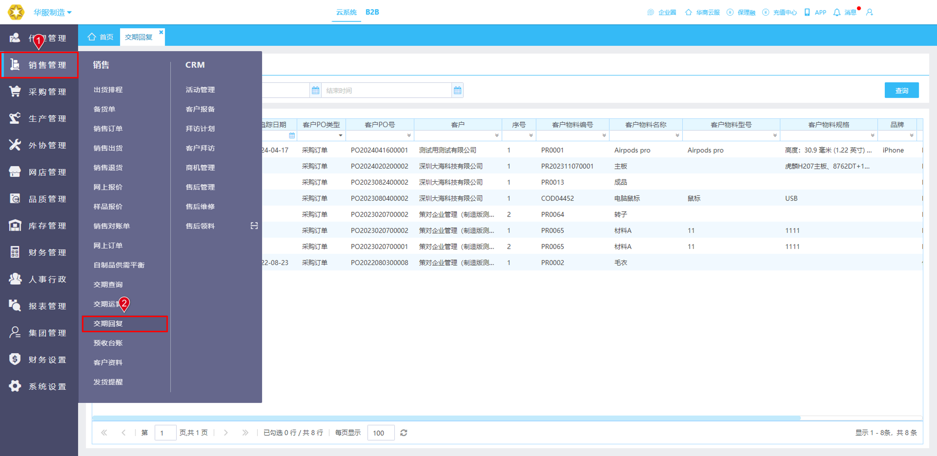Click the 售后领料 open-in-window icon
Viewport: 937px width, 456px height.
pos(254,226)
